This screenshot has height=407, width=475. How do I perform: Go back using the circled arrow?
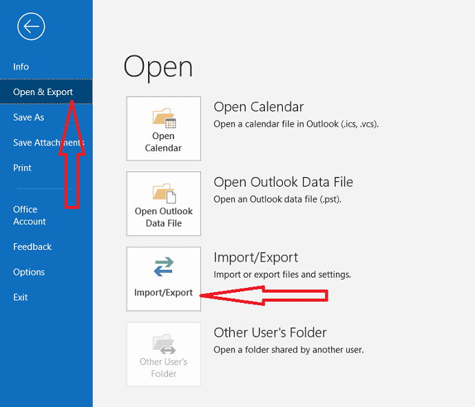coord(31,26)
